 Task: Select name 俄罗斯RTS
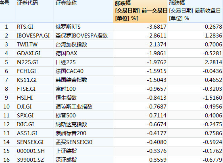(x=68, y=27)
